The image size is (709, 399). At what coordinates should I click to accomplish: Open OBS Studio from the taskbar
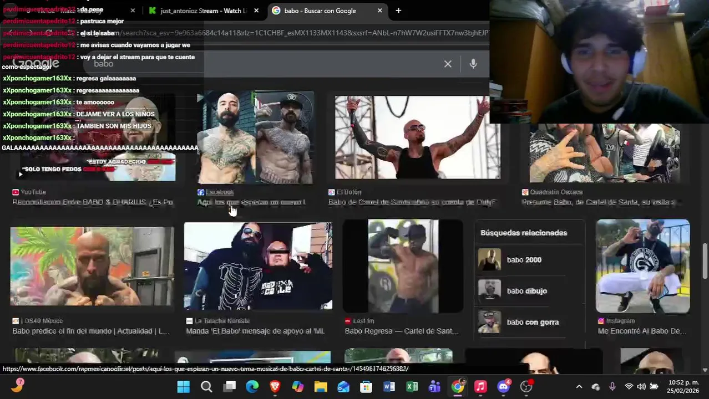point(526,386)
